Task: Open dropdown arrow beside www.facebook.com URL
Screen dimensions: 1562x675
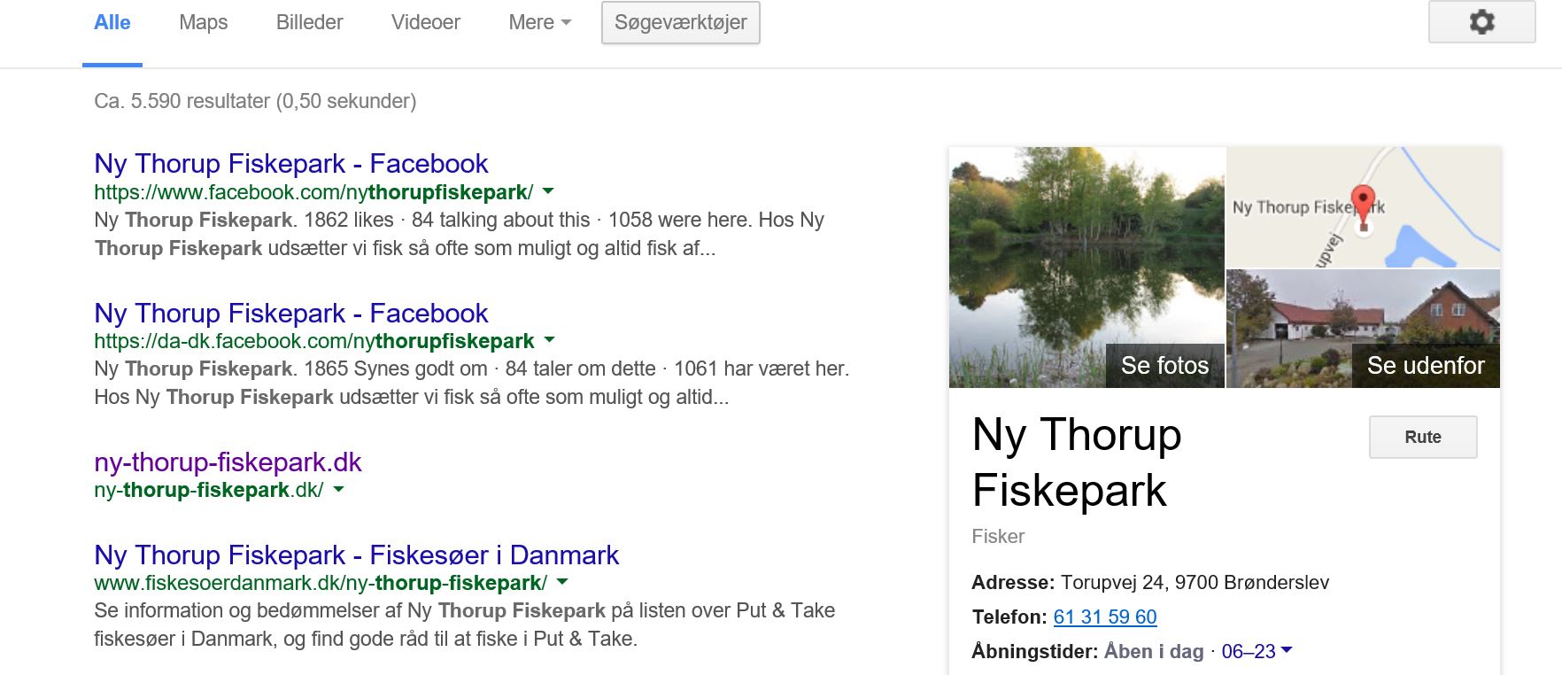Action: (548, 191)
